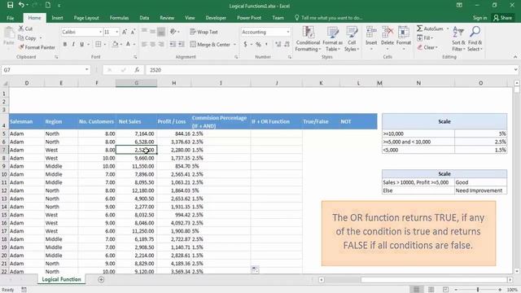Click the Fill Color bucket
The image size is (521, 293).
click(x=115, y=44)
